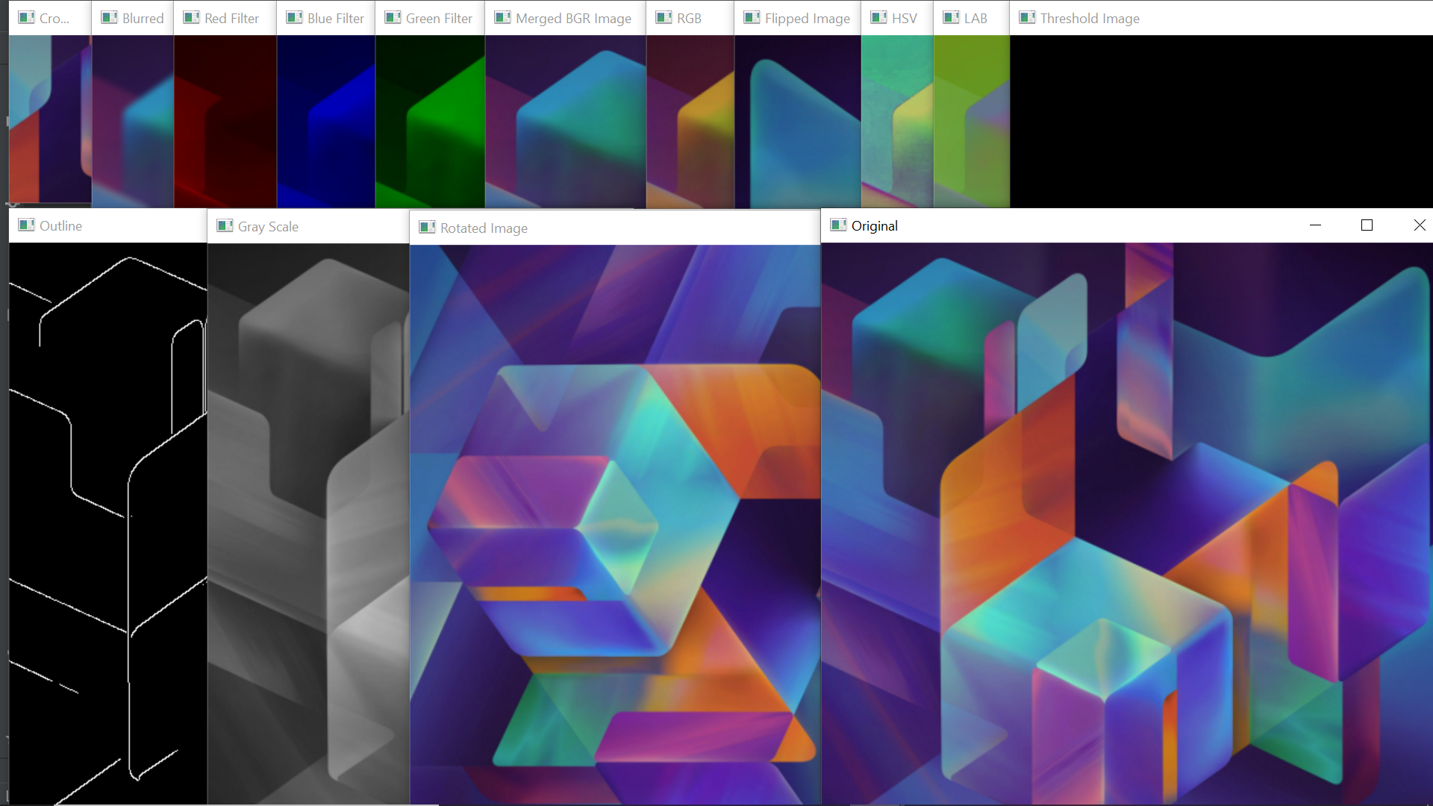Focus the Flipped Image window title
The width and height of the screenshot is (1433, 806).
pos(807,19)
